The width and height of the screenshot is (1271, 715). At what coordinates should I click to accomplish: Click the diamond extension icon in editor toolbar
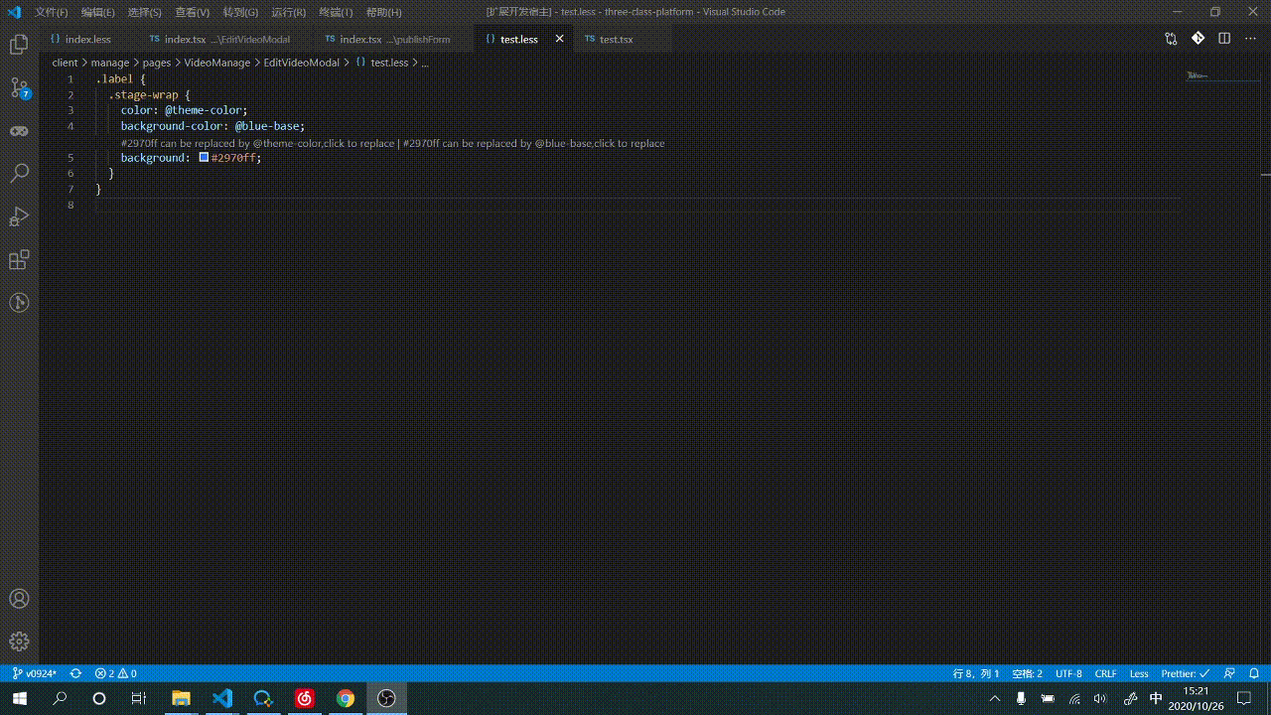[1198, 38]
